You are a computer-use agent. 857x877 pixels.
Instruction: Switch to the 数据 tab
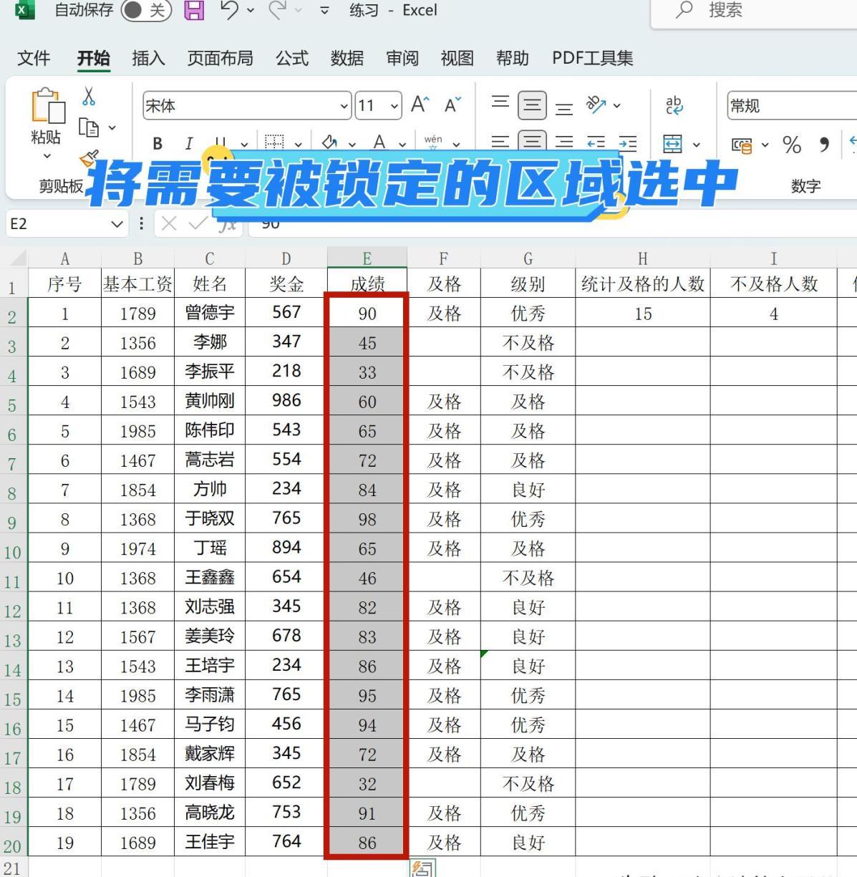coord(347,58)
